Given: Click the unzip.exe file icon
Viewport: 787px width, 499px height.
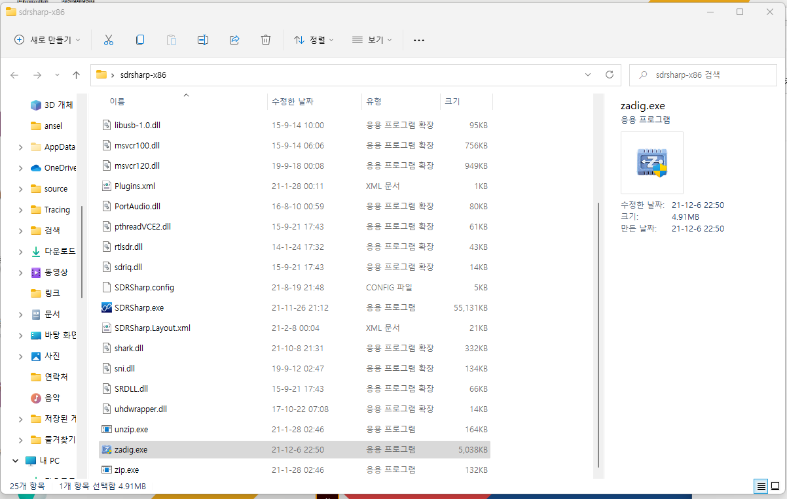Looking at the screenshot, I should (107, 430).
